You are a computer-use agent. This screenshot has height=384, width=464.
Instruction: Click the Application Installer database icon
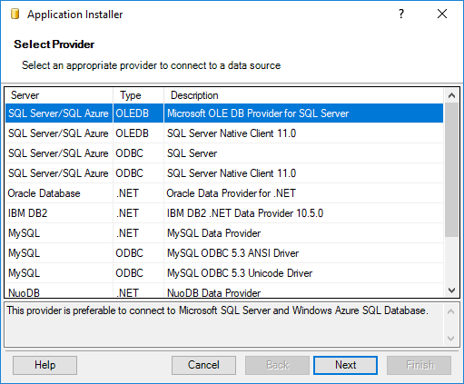(15, 15)
